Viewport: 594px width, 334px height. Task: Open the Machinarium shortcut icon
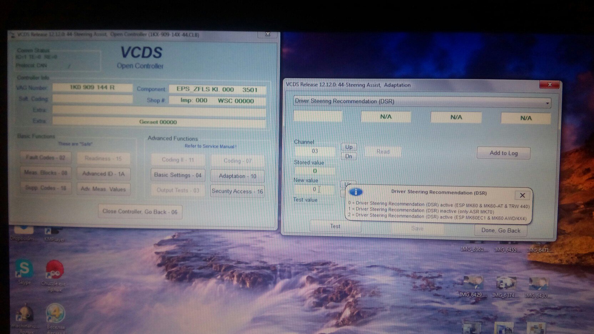coord(24,314)
